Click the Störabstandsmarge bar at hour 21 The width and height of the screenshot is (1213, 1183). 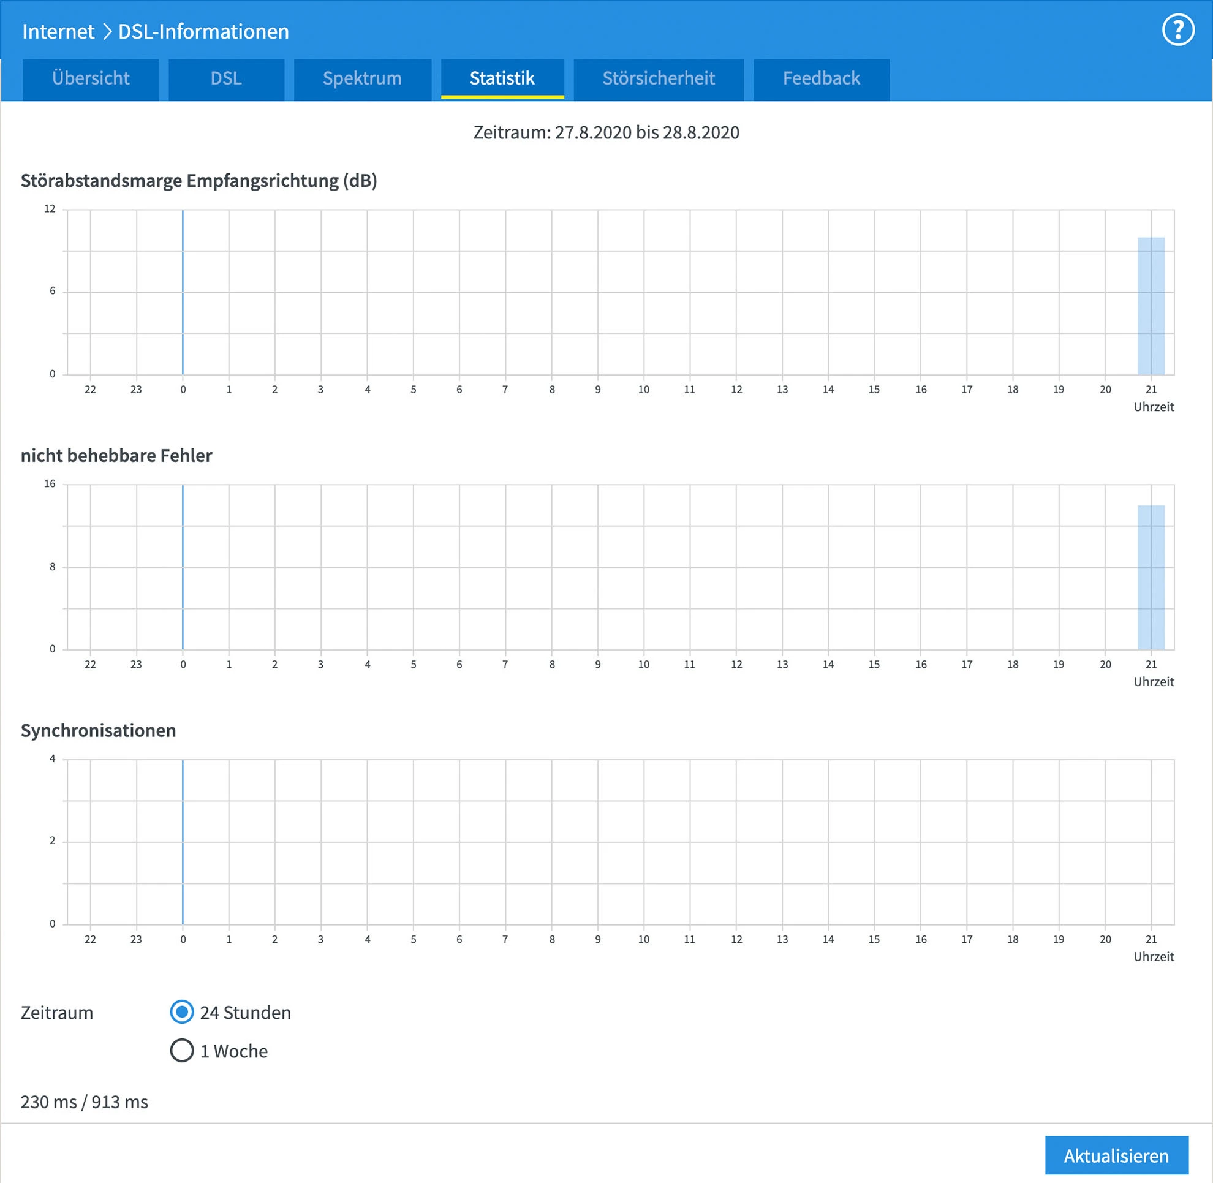click(x=1151, y=306)
